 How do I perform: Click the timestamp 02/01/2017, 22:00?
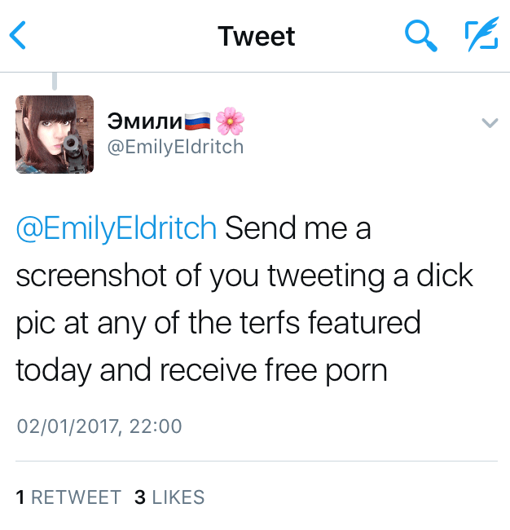[x=99, y=426]
